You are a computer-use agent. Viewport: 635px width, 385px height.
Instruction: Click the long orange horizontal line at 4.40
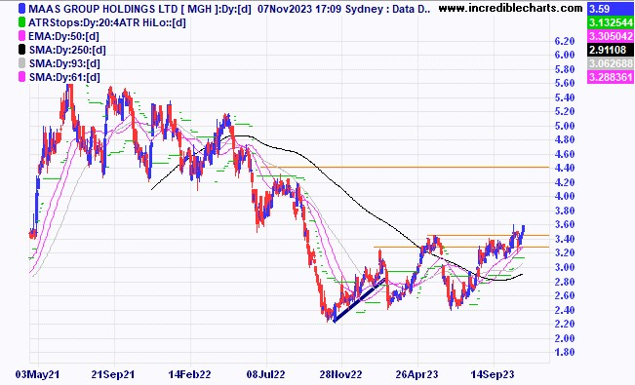(x=405, y=167)
